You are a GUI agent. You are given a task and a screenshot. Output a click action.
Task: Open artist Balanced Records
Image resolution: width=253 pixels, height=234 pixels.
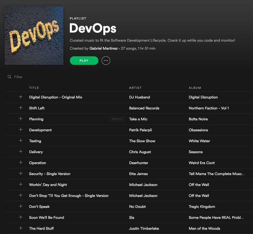144,108
